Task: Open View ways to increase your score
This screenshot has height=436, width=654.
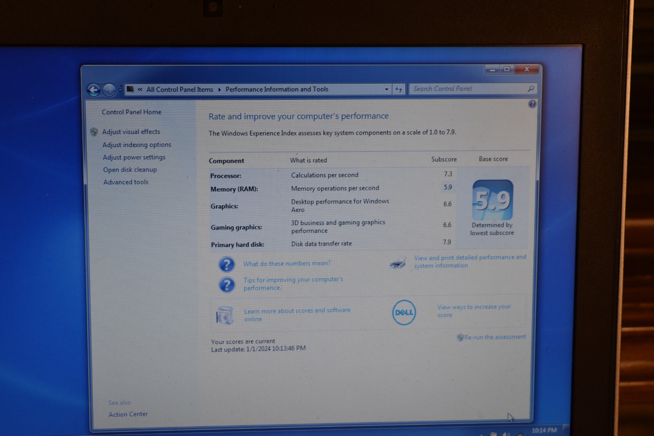Action: (x=474, y=311)
